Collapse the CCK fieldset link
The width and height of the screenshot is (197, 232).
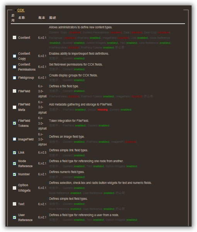click(x=21, y=10)
